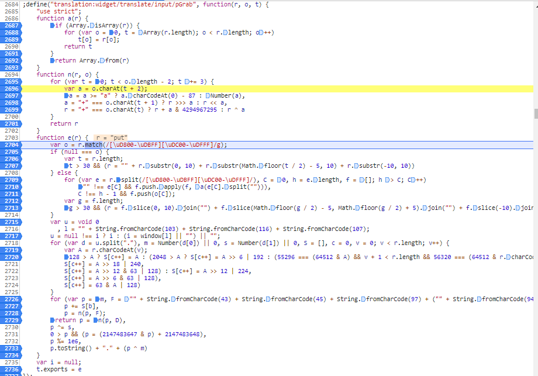
Task: Click the inline marker before 'fromCharCode(45)'
Action: (x=268, y=299)
